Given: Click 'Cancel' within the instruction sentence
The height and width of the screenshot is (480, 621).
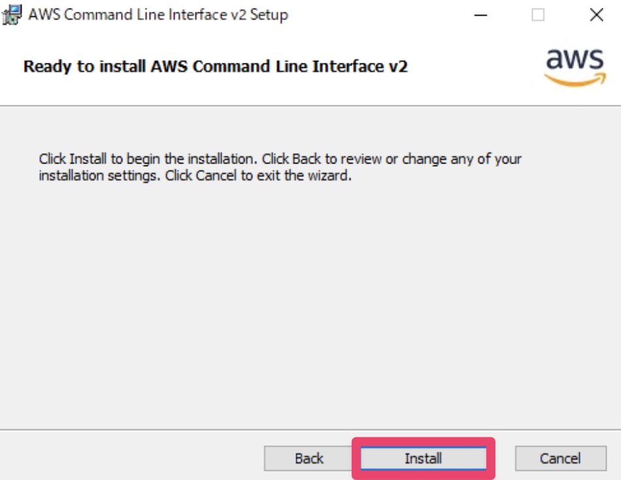Looking at the screenshot, I should tap(214, 176).
